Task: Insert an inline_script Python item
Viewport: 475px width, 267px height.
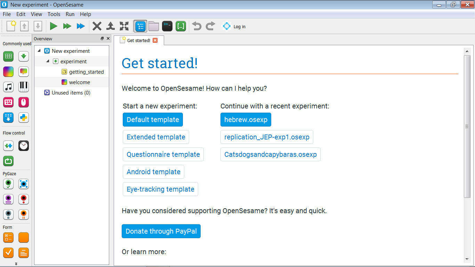Action: click(x=23, y=118)
